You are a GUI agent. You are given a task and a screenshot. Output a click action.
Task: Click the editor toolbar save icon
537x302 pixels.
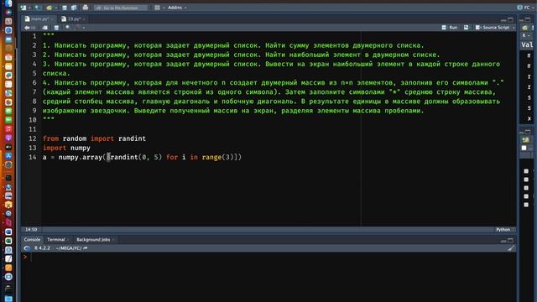pos(56,28)
